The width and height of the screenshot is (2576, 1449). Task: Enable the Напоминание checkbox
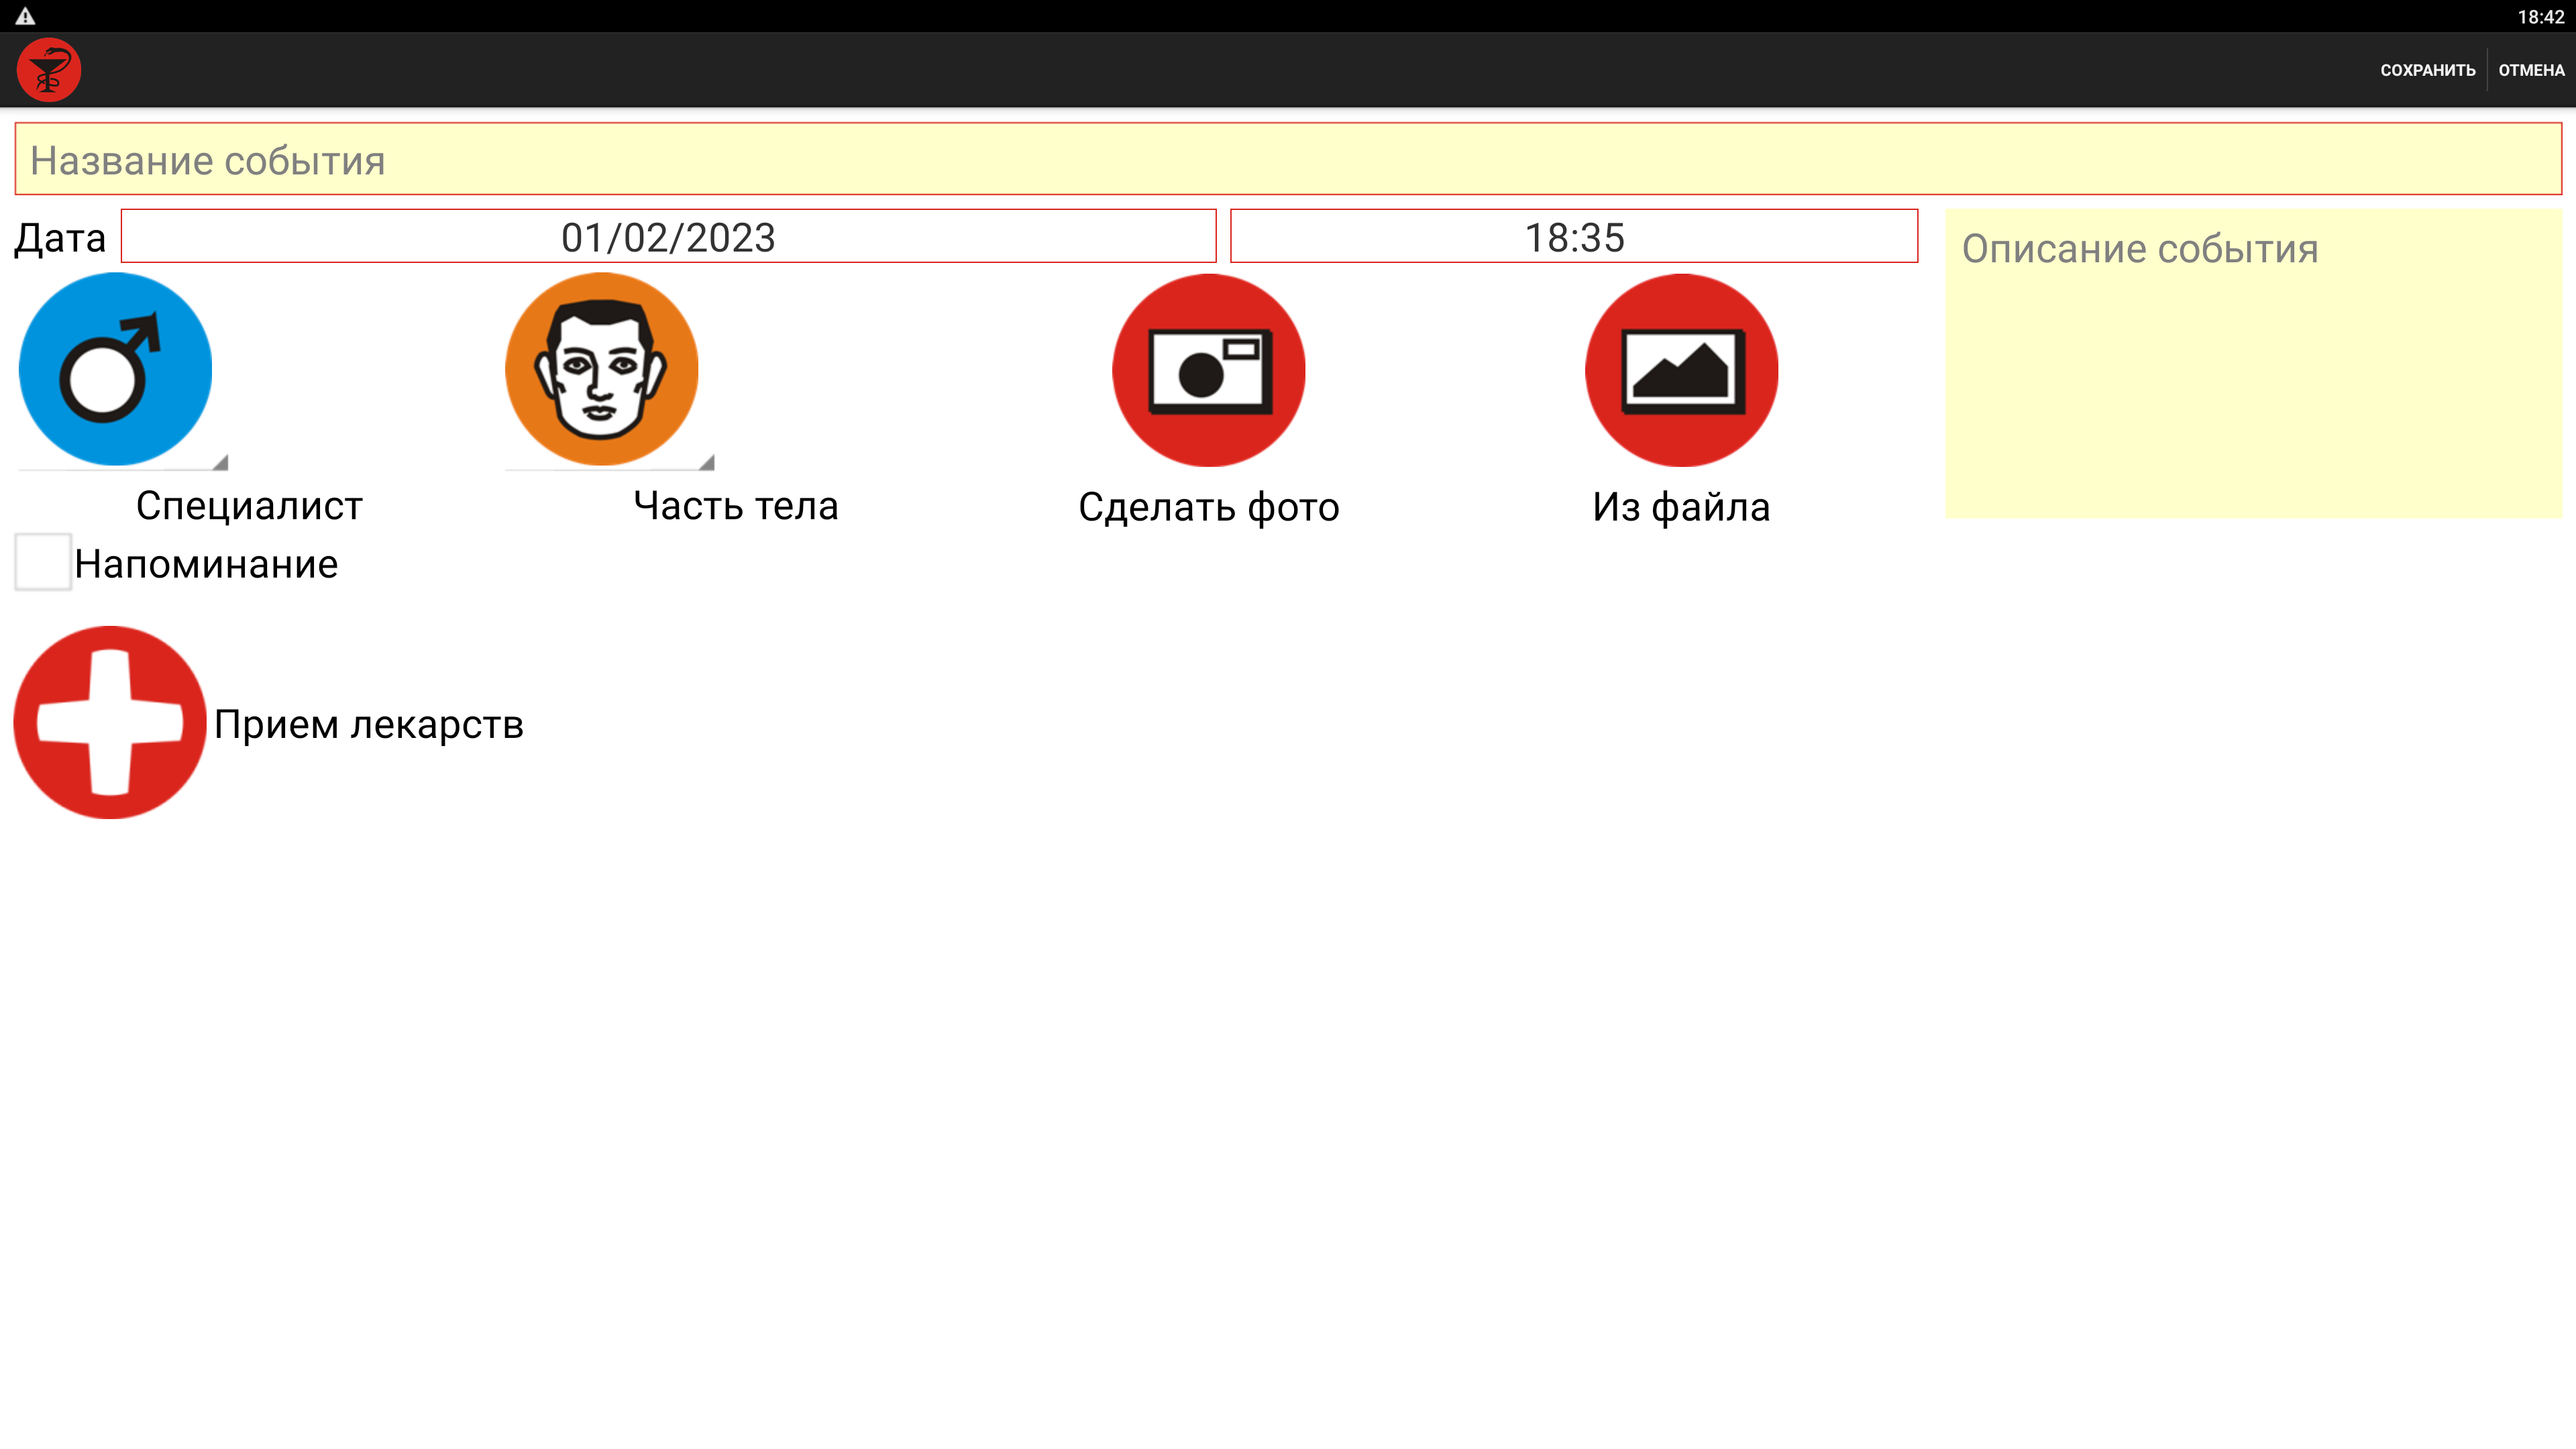[x=43, y=562]
